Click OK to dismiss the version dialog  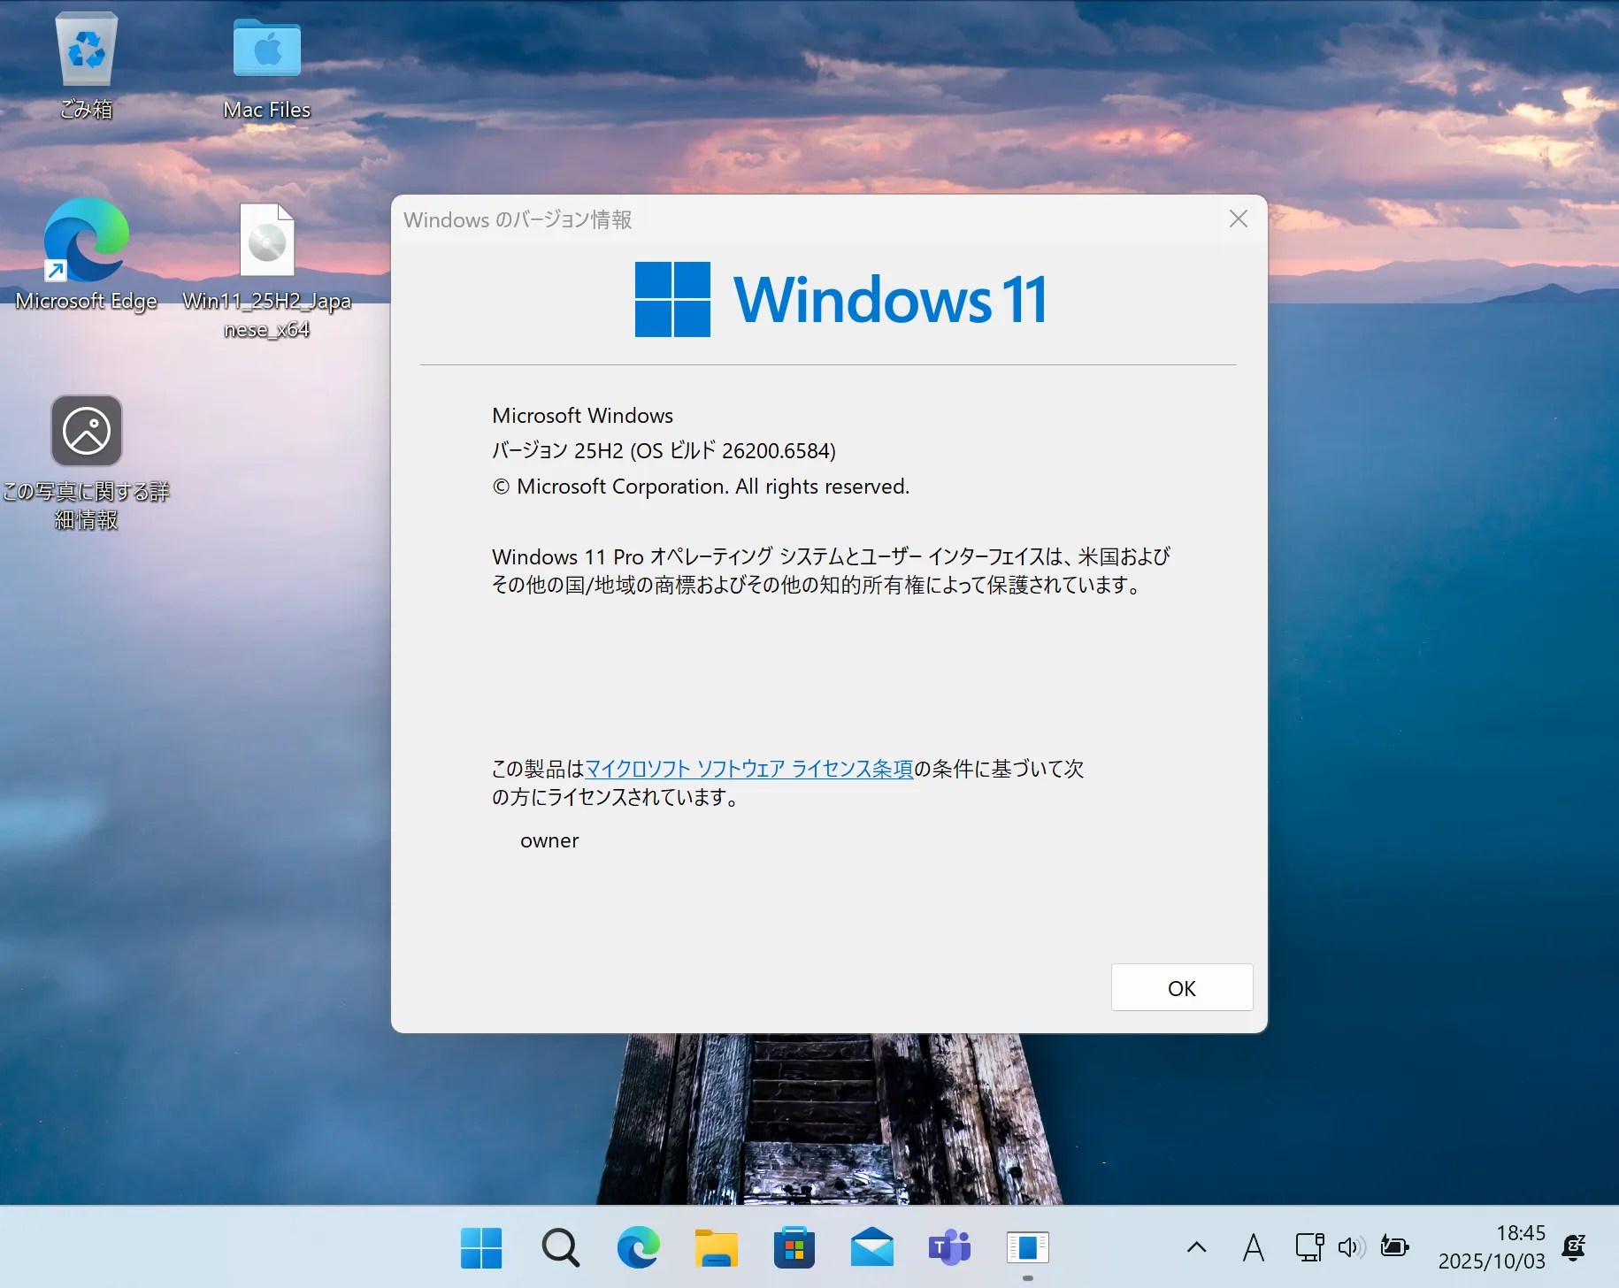coord(1182,987)
